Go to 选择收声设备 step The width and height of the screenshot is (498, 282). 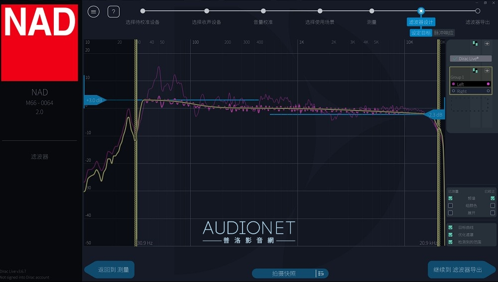click(207, 11)
